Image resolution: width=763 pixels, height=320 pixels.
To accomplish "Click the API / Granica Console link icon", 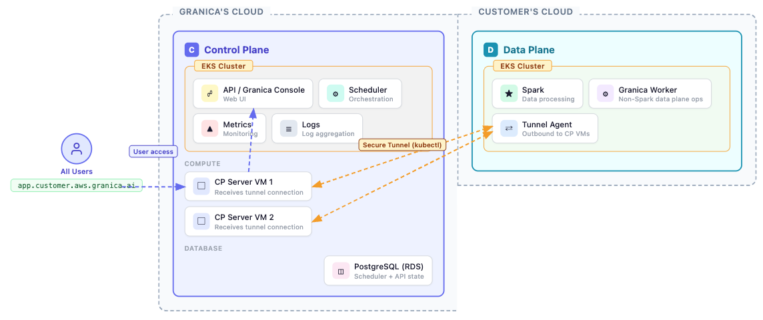I will click(209, 94).
